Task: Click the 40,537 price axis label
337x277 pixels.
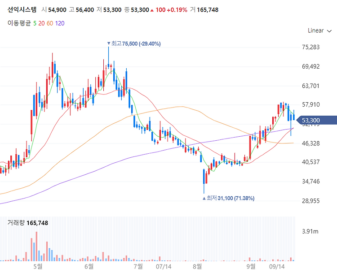Action: pyautogui.click(x=310, y=162)
